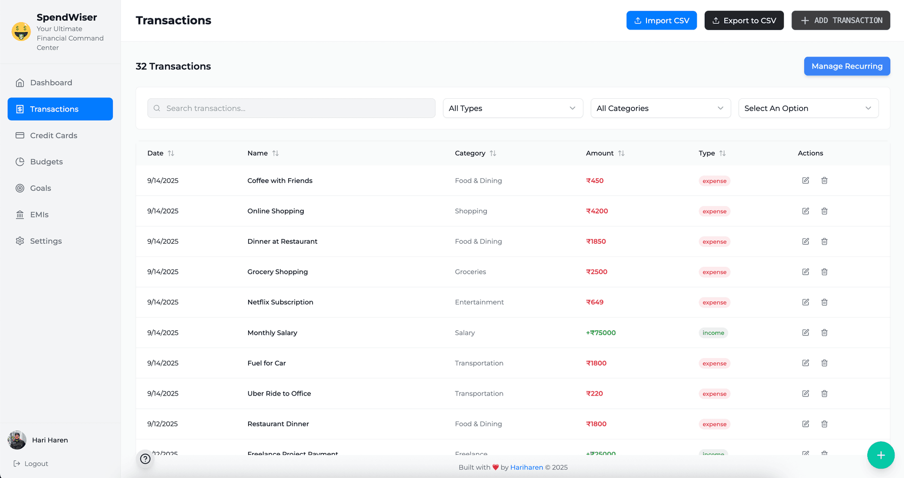Open the Select An Option dropdown

[808, 108]
